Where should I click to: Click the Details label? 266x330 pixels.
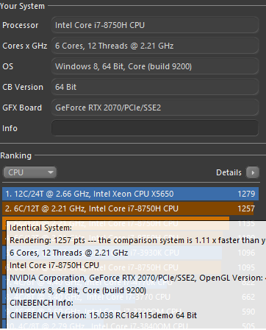point(229,172)
